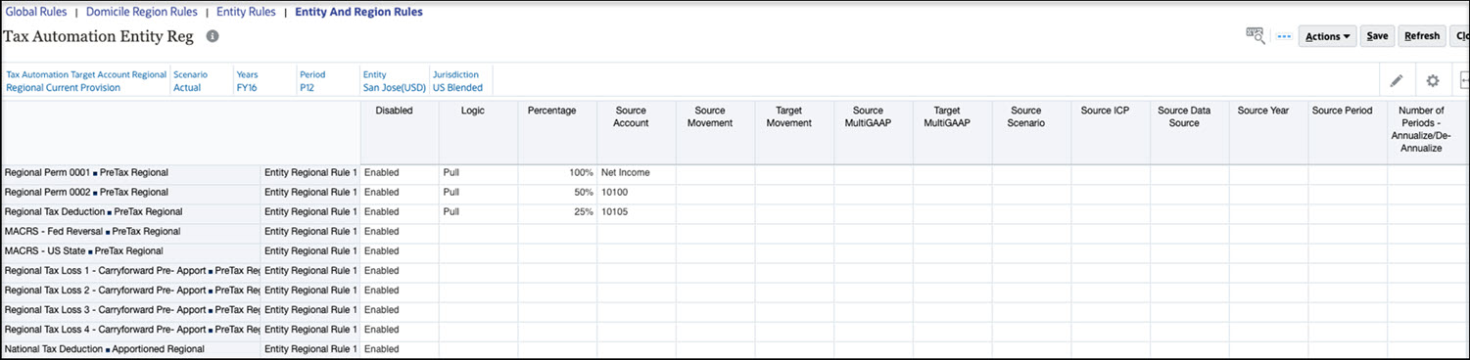Click the data search magnifier icon

point(1256,35)
